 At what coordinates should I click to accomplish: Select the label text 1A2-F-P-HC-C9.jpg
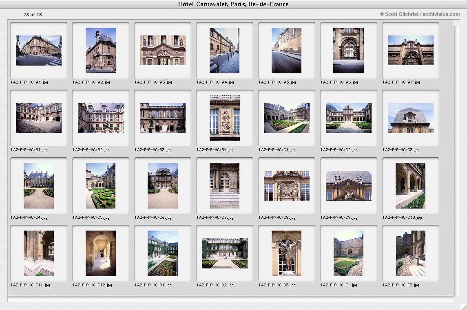point(339,218)
